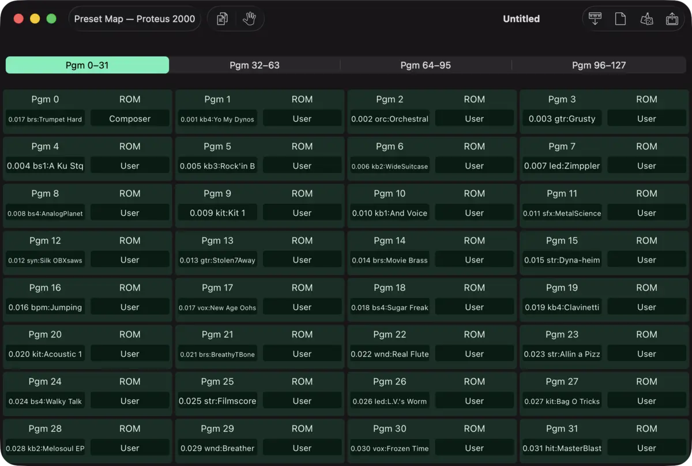This screenshot has width=692, height=466.
Task: Click the 0.009 kit:Kit 1 preset field
Action: point(217,213)
